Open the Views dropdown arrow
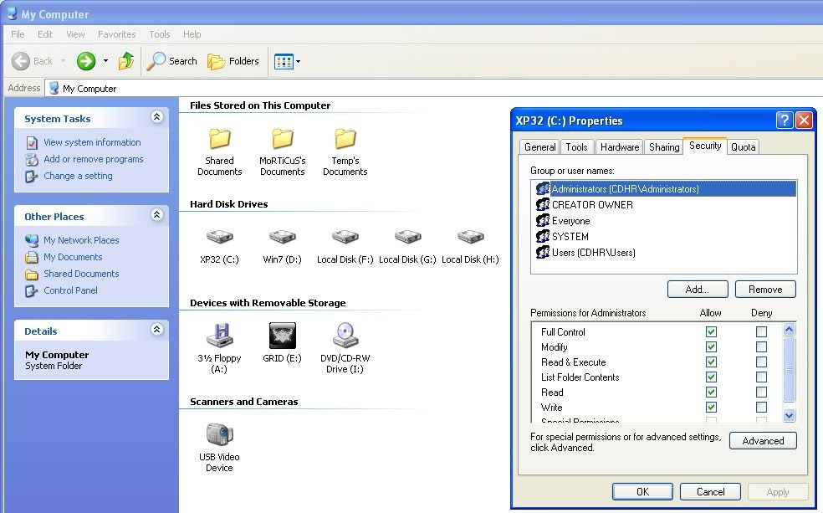This screenshot has width=823, height=513. (298, 61)
